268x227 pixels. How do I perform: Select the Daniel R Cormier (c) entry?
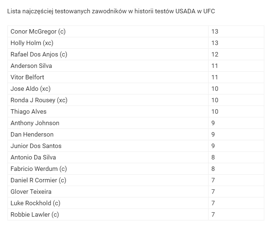pyautogui.click(x=108, y=180)
